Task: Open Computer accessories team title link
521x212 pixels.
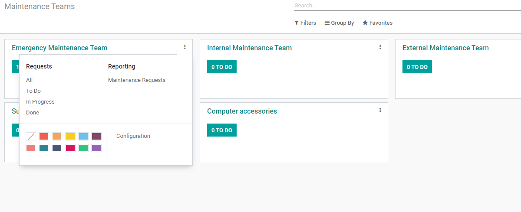Action: [242, 111]
